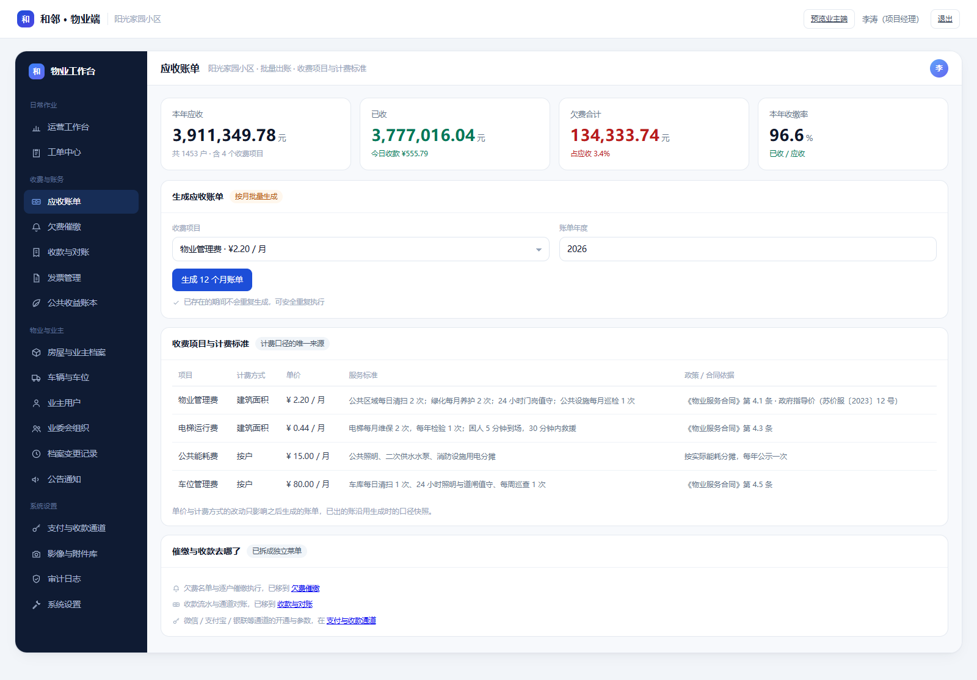Click the 公告通知 speaker icon

pos(36,480)
